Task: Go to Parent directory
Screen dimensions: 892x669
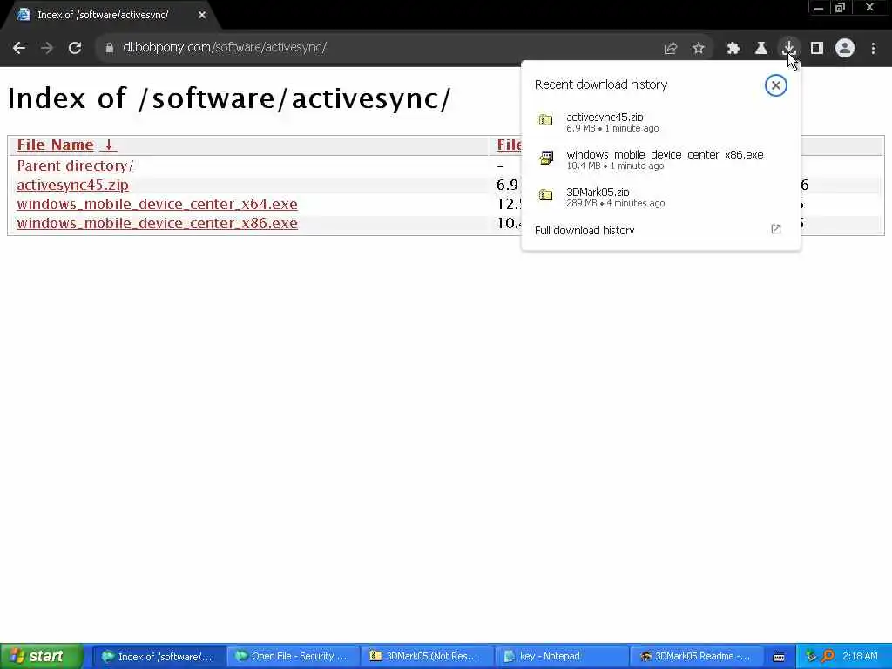Action: tap(75, 166)
